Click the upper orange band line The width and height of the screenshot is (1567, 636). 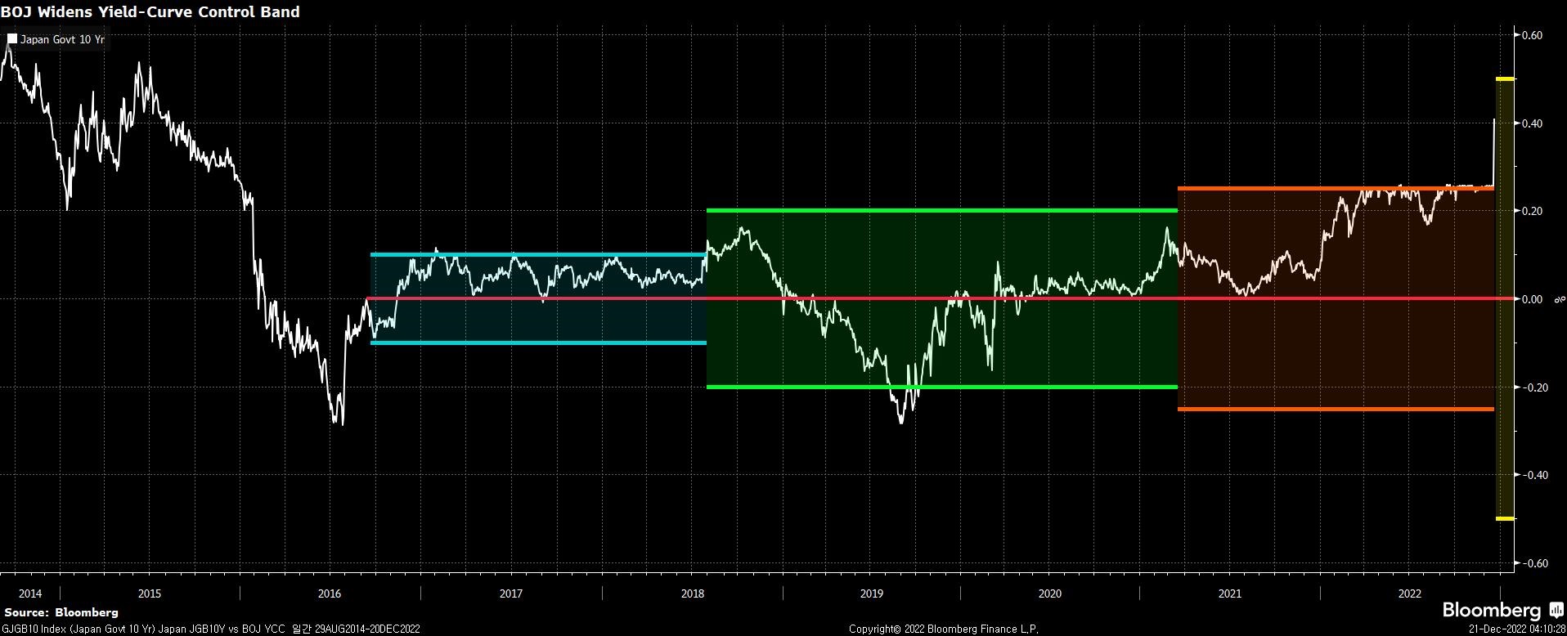[x=1335, y=189]
